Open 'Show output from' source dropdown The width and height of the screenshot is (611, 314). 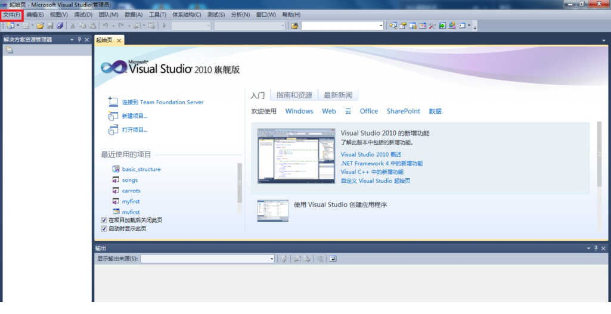tap(272, 259)
